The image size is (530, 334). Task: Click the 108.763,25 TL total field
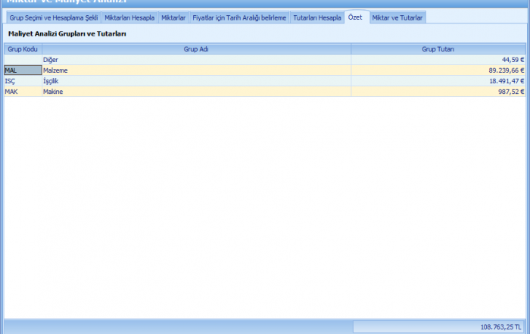pos(439,327)
